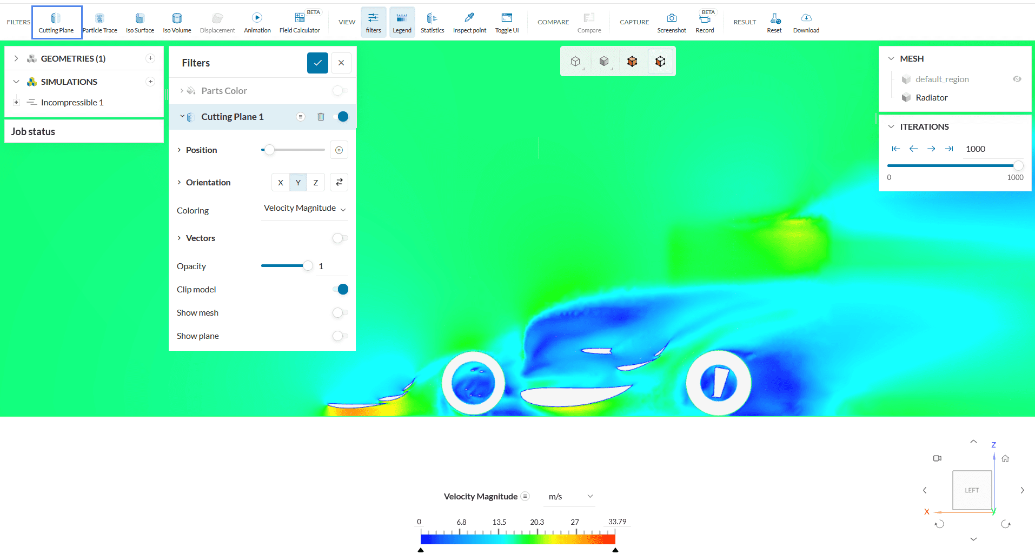The image size is (1035, 554).
Task: Click the Iso Surface filter icon
Action: tap(140, 23)
